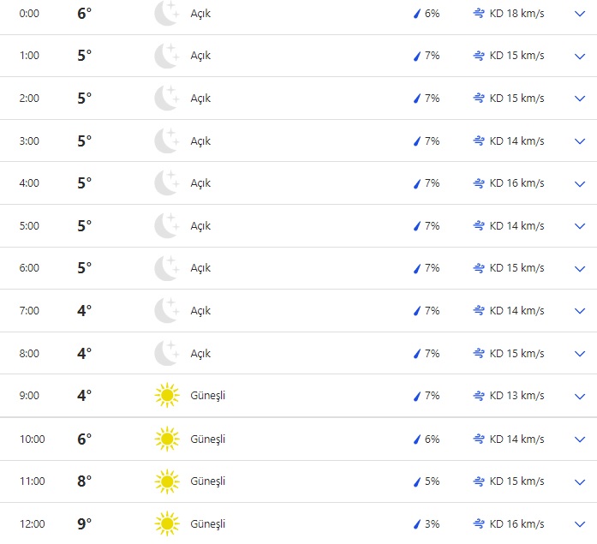Click the moon icon in 3:00 row
This screenshot has height=544, width=597.
point(166,140)
